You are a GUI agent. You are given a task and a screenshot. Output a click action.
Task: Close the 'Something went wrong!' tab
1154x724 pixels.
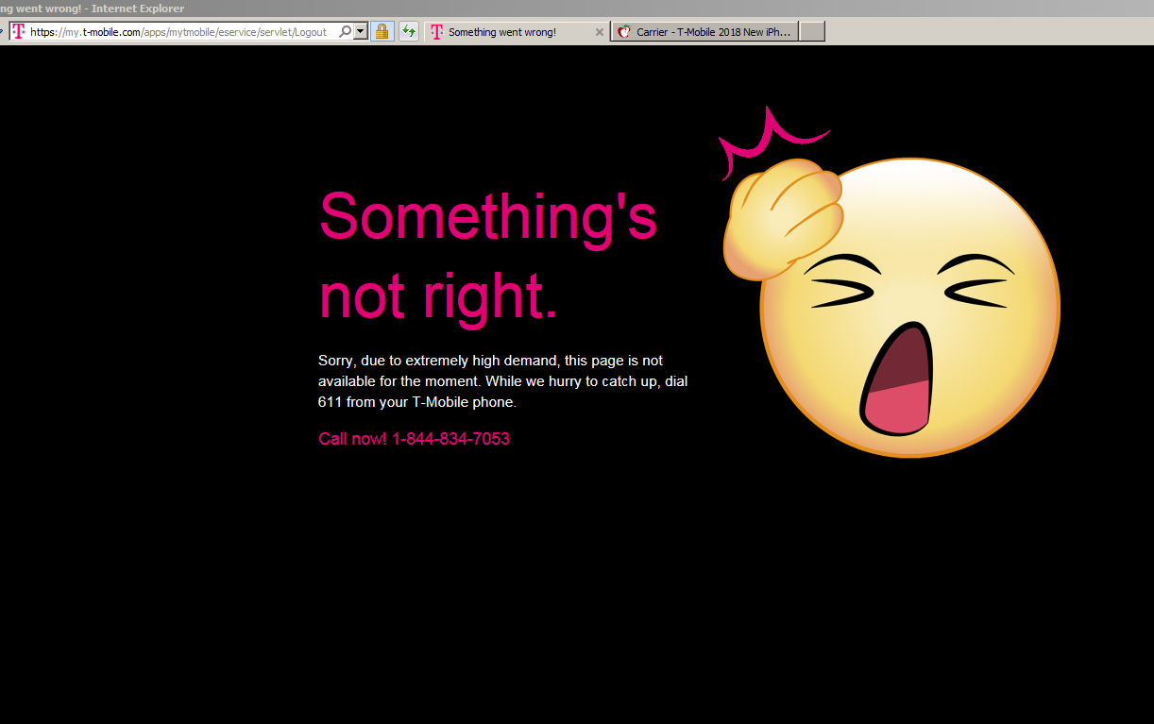599,32
